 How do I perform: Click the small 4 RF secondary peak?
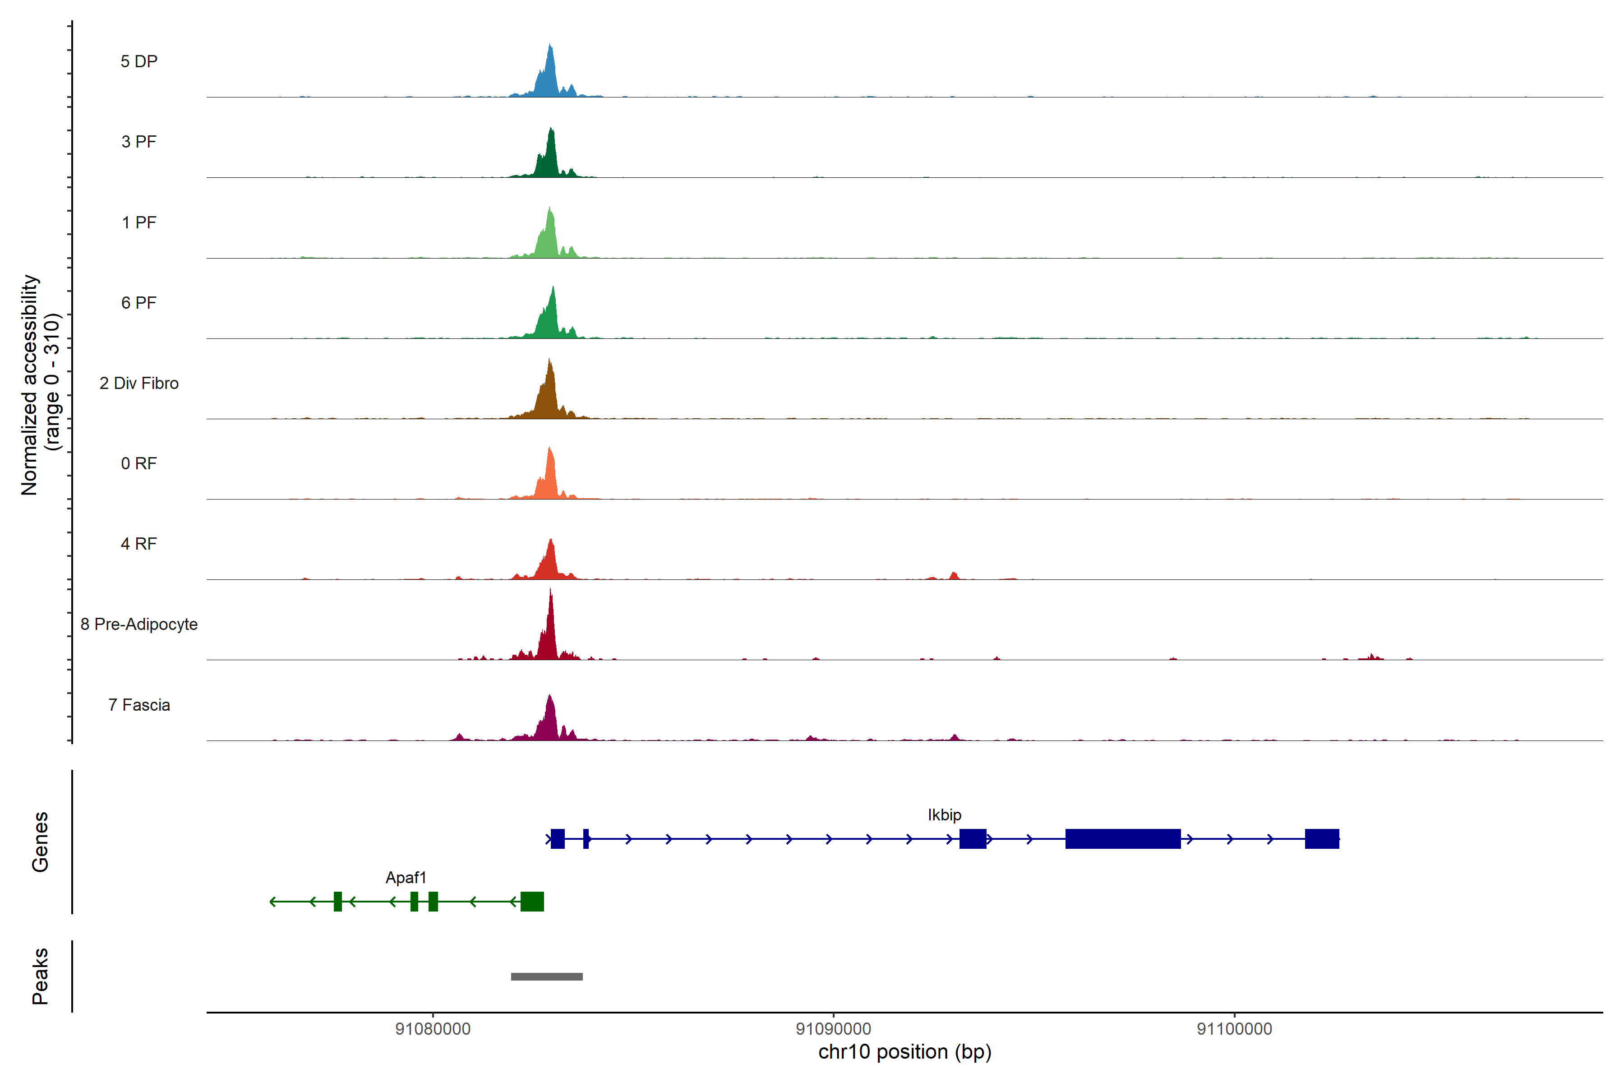point(954,575)
